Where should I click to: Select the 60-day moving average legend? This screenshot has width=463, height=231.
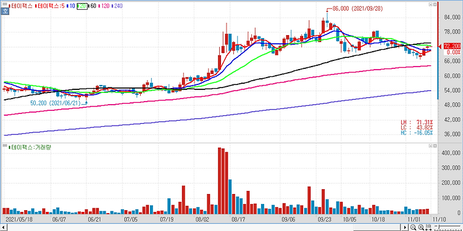(93, 6)
